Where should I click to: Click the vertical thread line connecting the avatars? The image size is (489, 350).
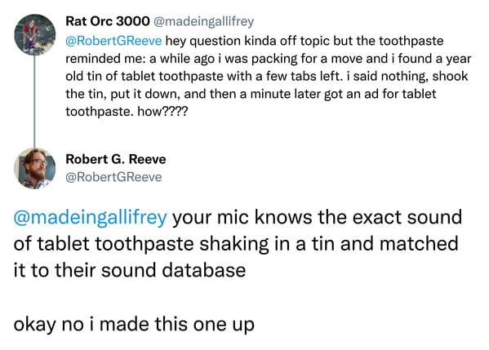(34, 101)
